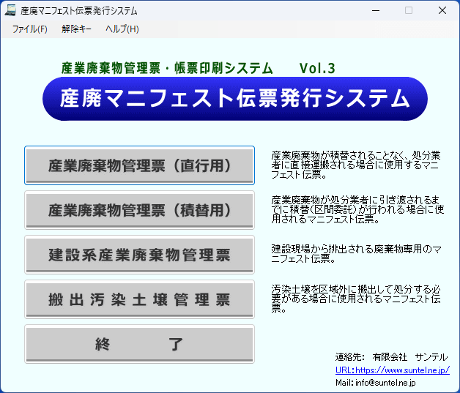Screen dimensions: 460x393
Task: Click the description beginning 産業廃棄物が処分業者に引き渡される
Action: point(357,209)
